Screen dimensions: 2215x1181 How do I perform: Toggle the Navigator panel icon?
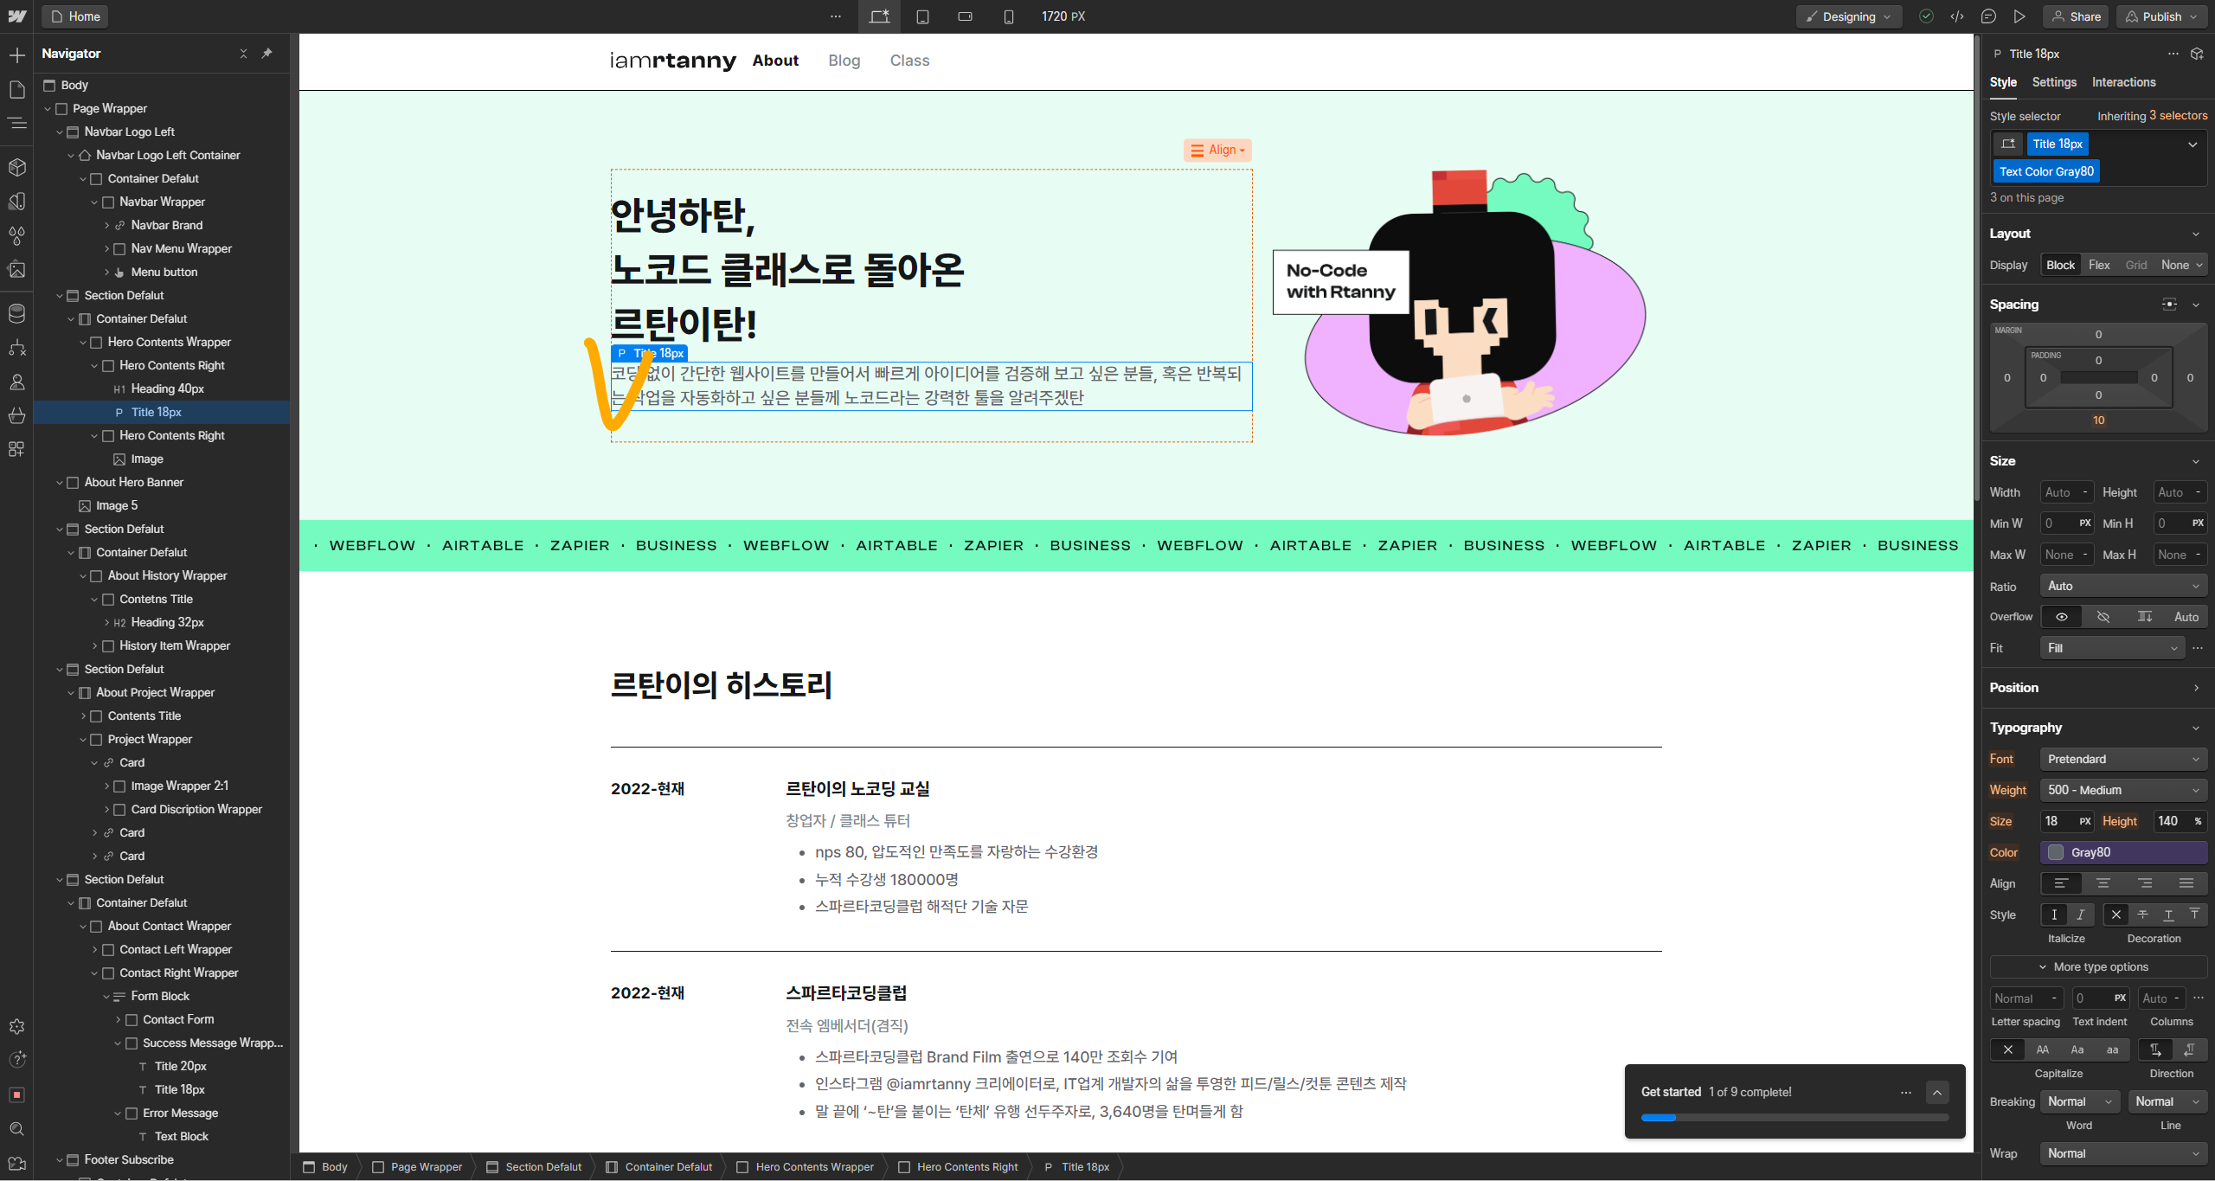point(16,123)
